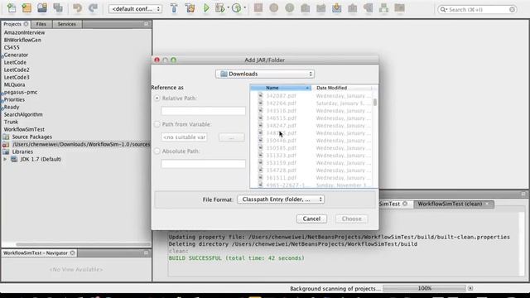This screenshot has height=298, width=530.
Task: Switch to the Files tab
Action: point(41,24)
